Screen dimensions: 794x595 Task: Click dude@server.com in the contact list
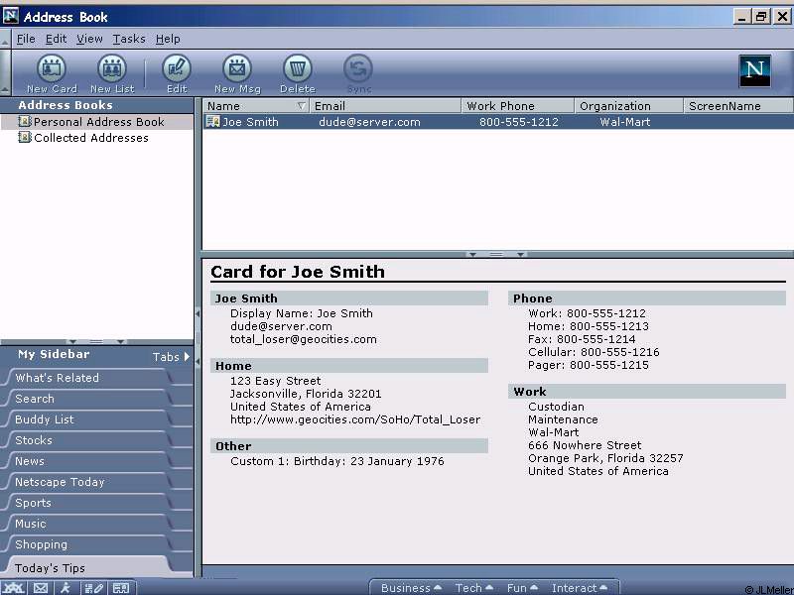tap(369, 122)
